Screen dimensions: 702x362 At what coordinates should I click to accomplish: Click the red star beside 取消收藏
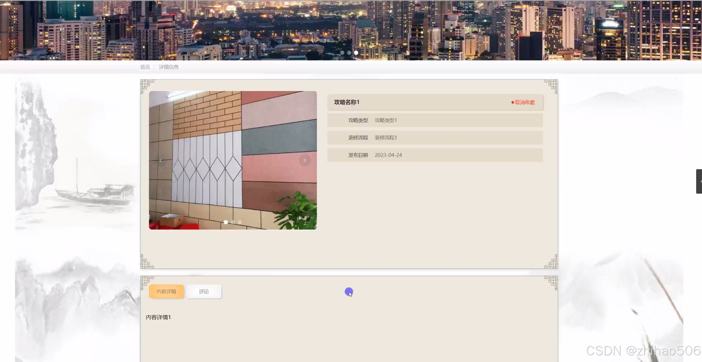(x=512, y=103)
